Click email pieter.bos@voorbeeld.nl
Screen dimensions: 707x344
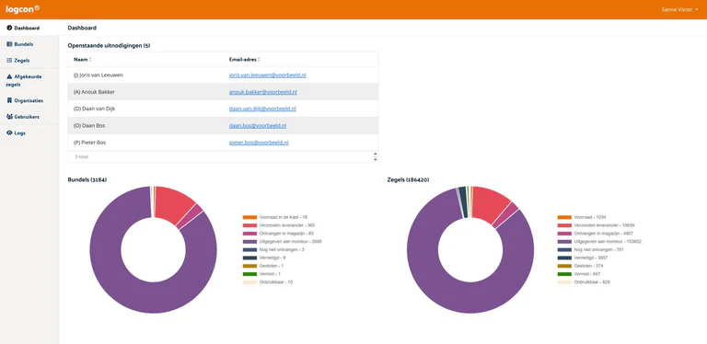point(259,143)
